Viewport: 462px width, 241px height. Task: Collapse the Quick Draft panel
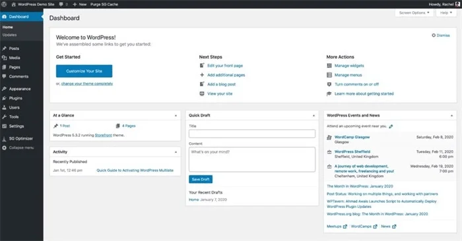pos(313,116)
